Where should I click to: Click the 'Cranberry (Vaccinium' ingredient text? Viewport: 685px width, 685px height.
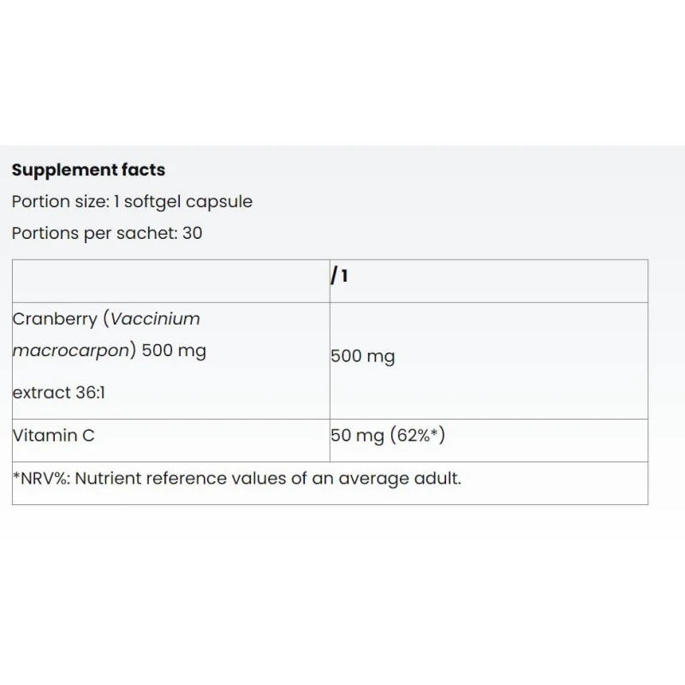106,319
